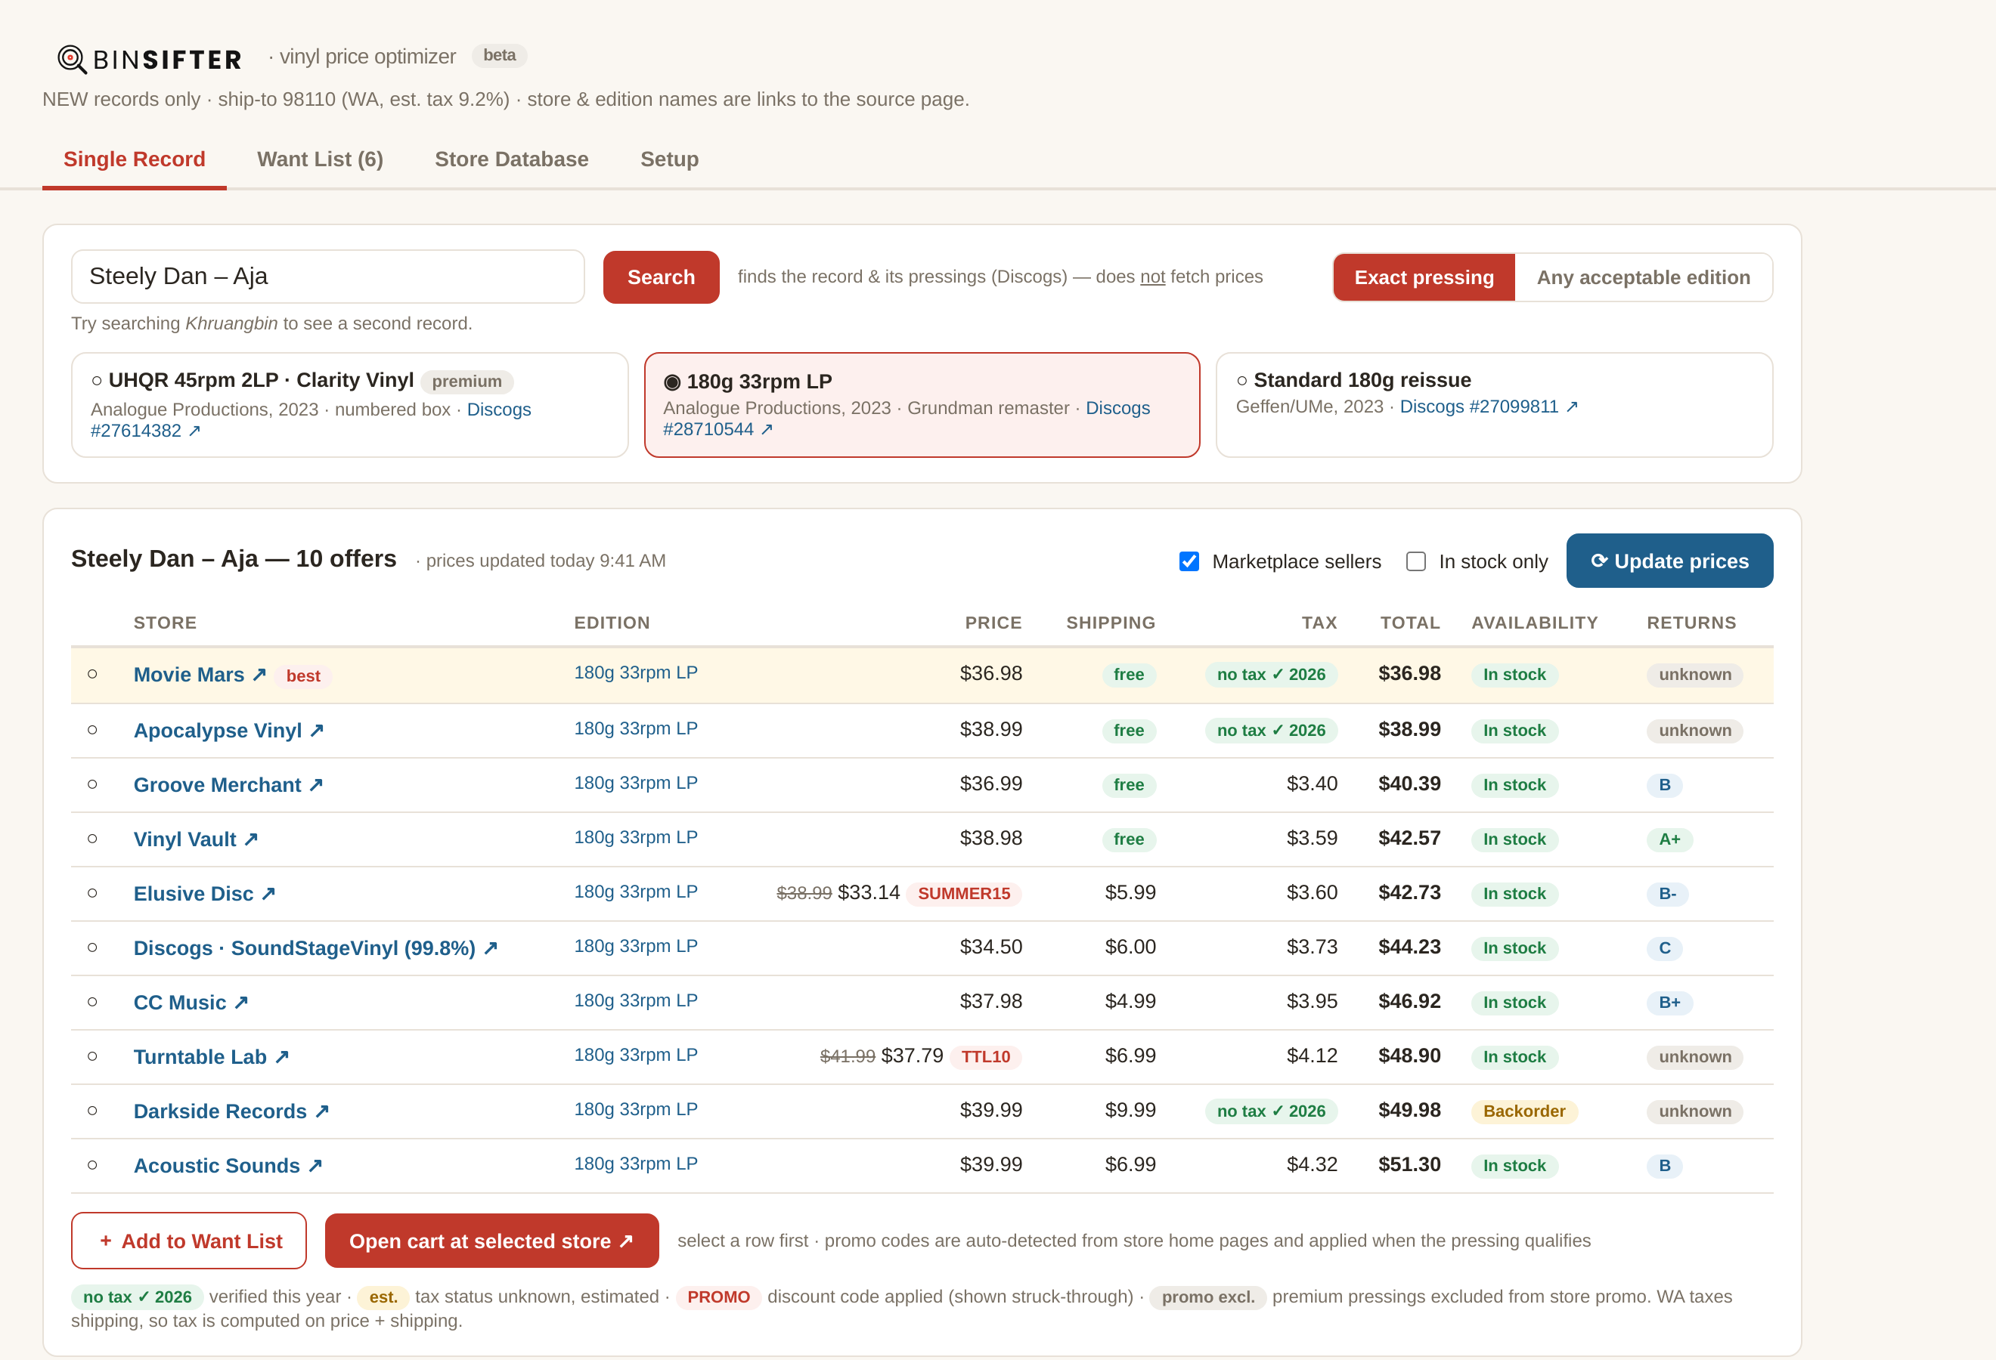Viewport: 1996px width, 1360px height.
Task: Enable the In stock only checkbox
Action: coord(1415,561)
